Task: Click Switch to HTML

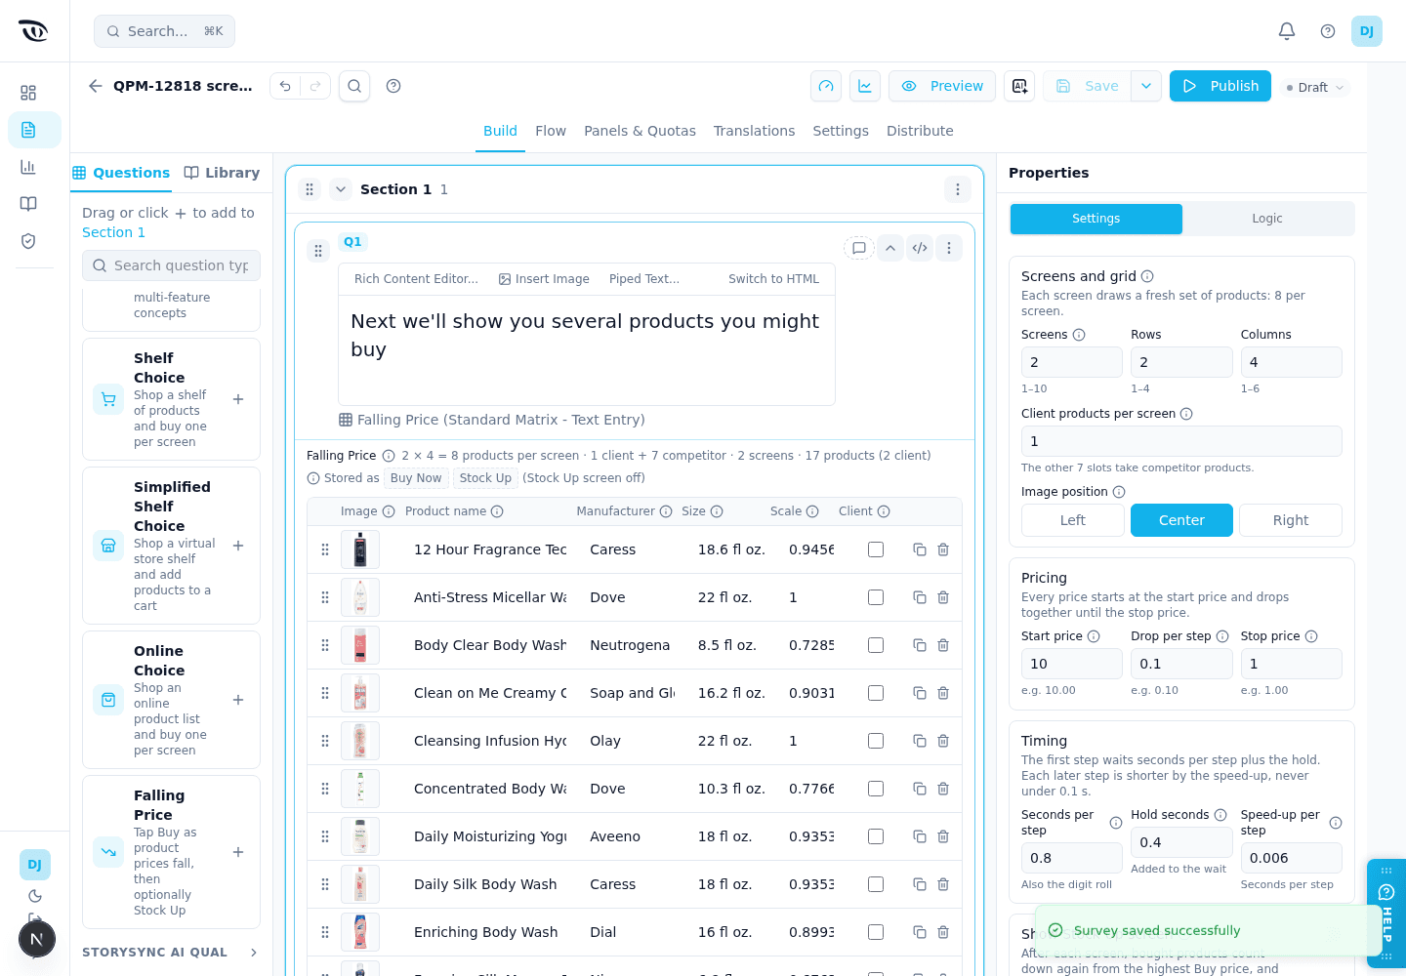Action: pyautogui.click(x=773, y=279)
